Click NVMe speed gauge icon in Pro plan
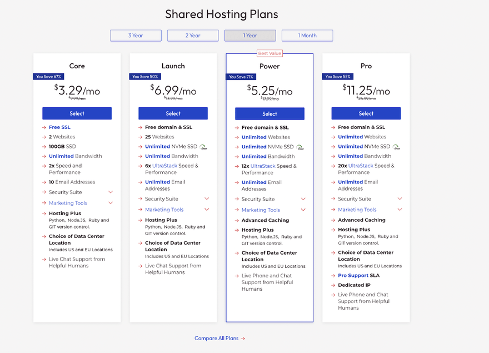 click(396, 147)
